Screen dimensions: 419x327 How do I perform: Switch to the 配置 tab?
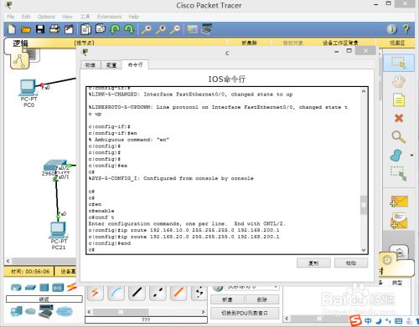111,65
